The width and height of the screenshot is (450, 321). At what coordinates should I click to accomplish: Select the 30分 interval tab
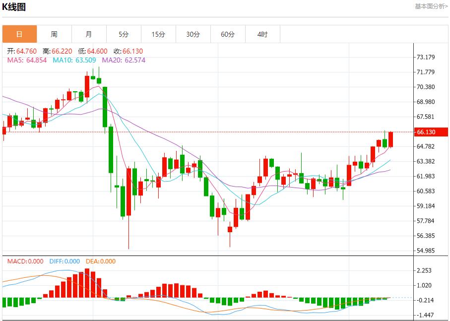193,34
